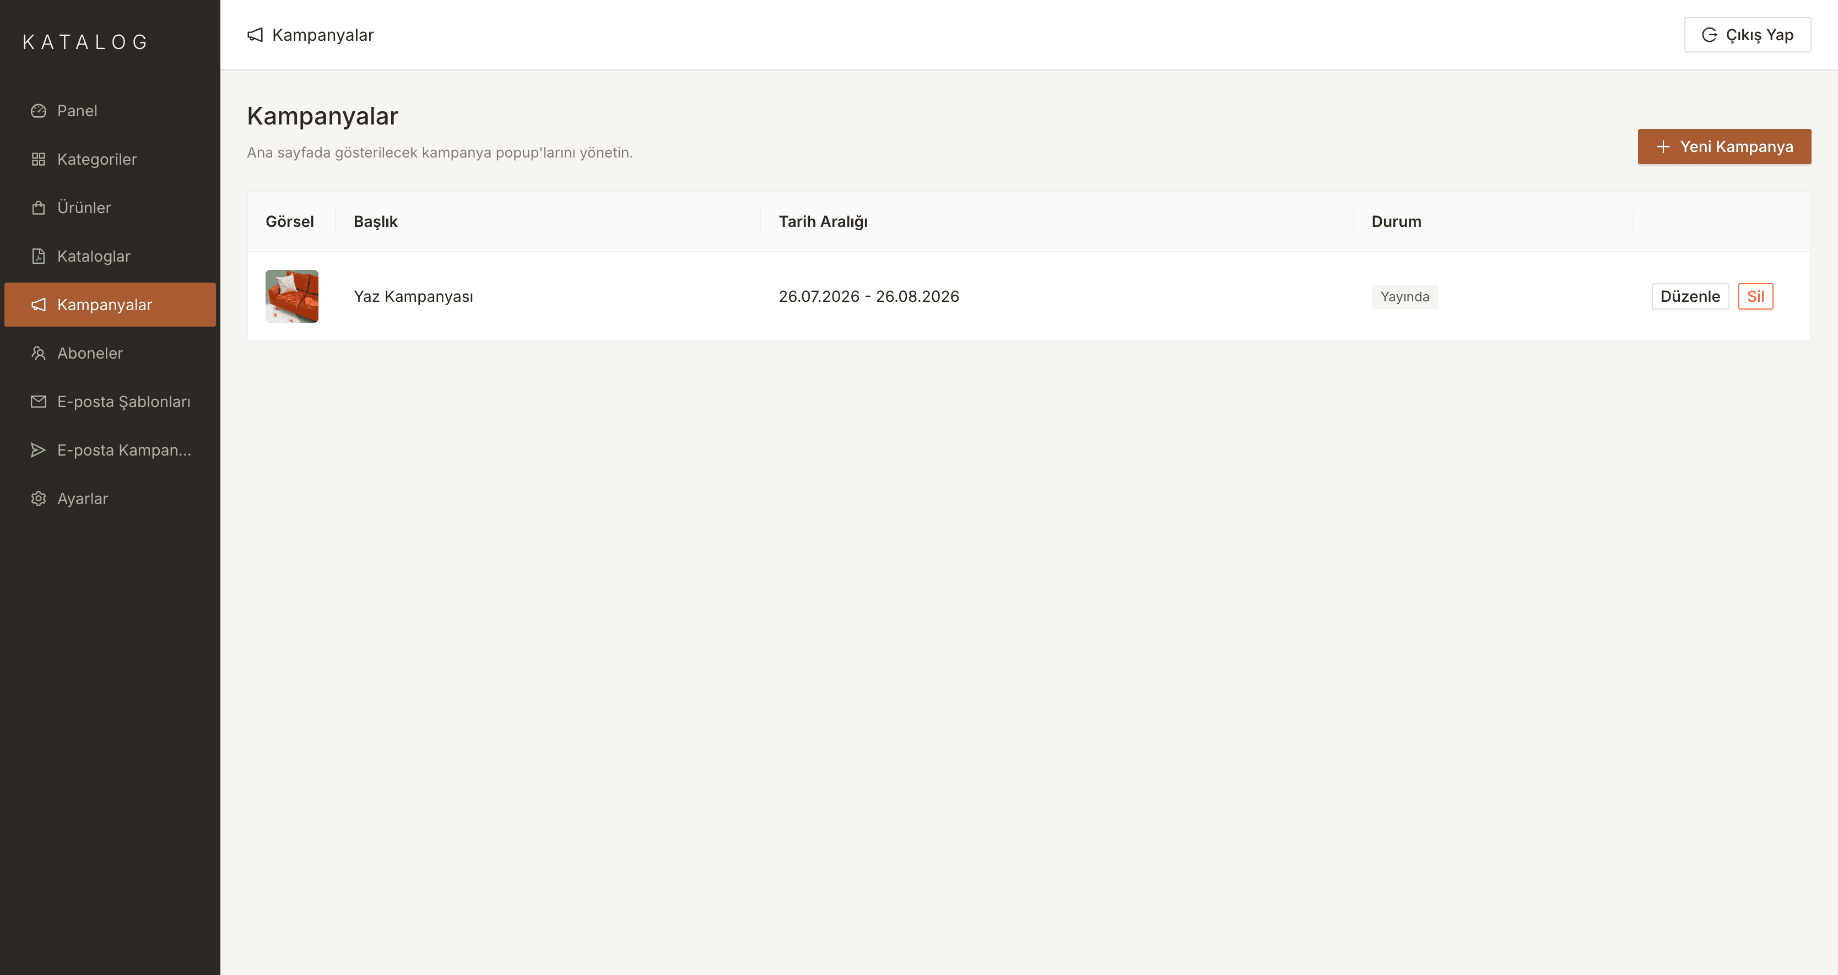Click the Kategoriler grid icon

[39, 159]
